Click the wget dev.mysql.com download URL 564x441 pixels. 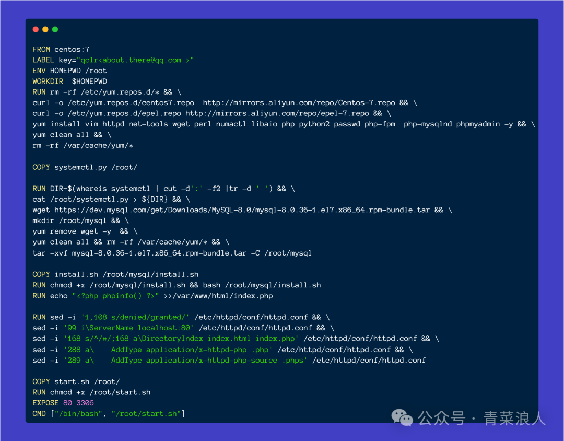click(x=242, y=210)
